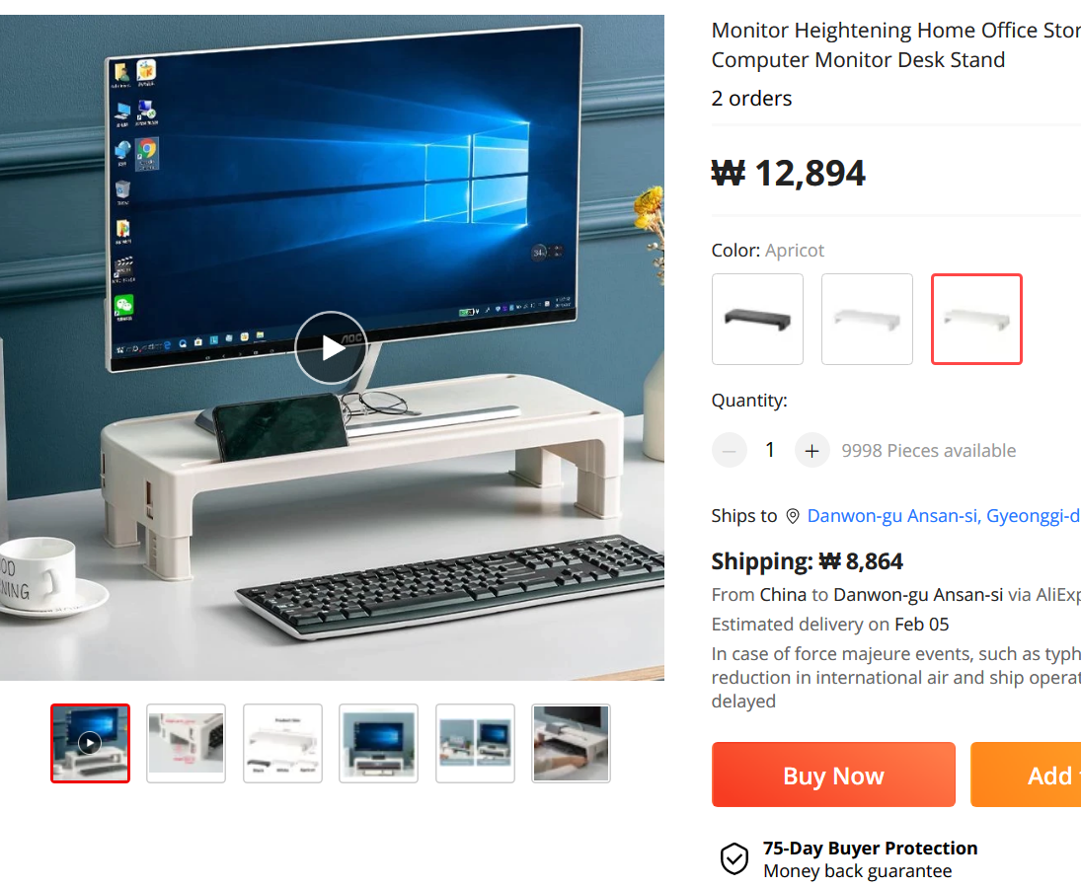
Task: Select the white color swatch
Action: (x=868, y=319)
